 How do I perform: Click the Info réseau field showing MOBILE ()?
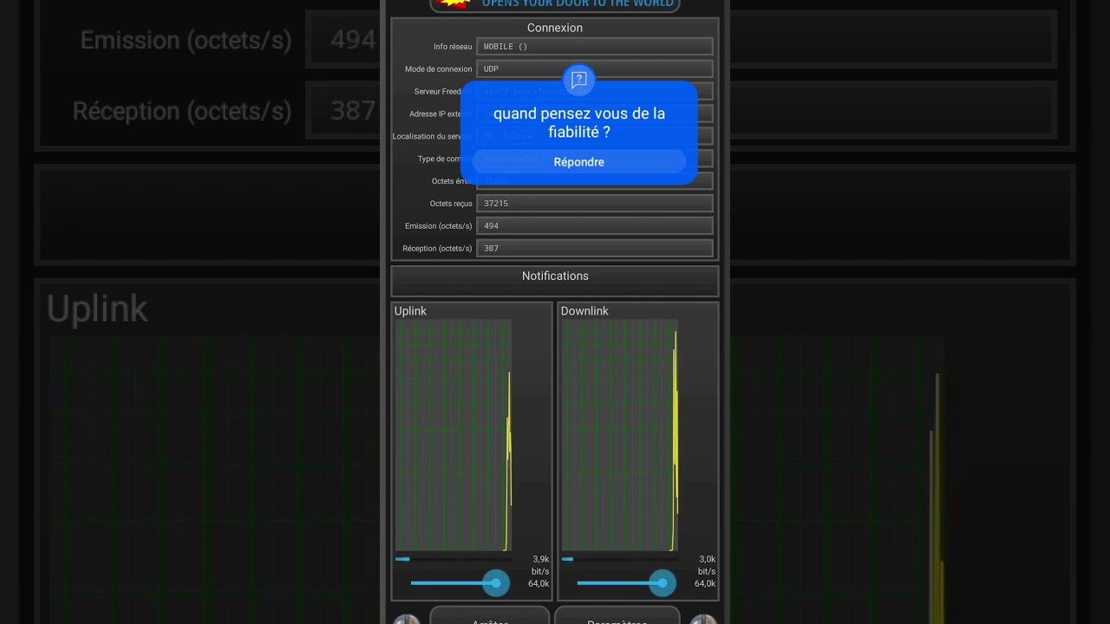point(595,47)
